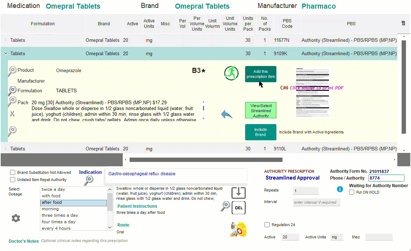Click PBS code 11677N cell
The image size is (411, 251).
click(282, 40)
